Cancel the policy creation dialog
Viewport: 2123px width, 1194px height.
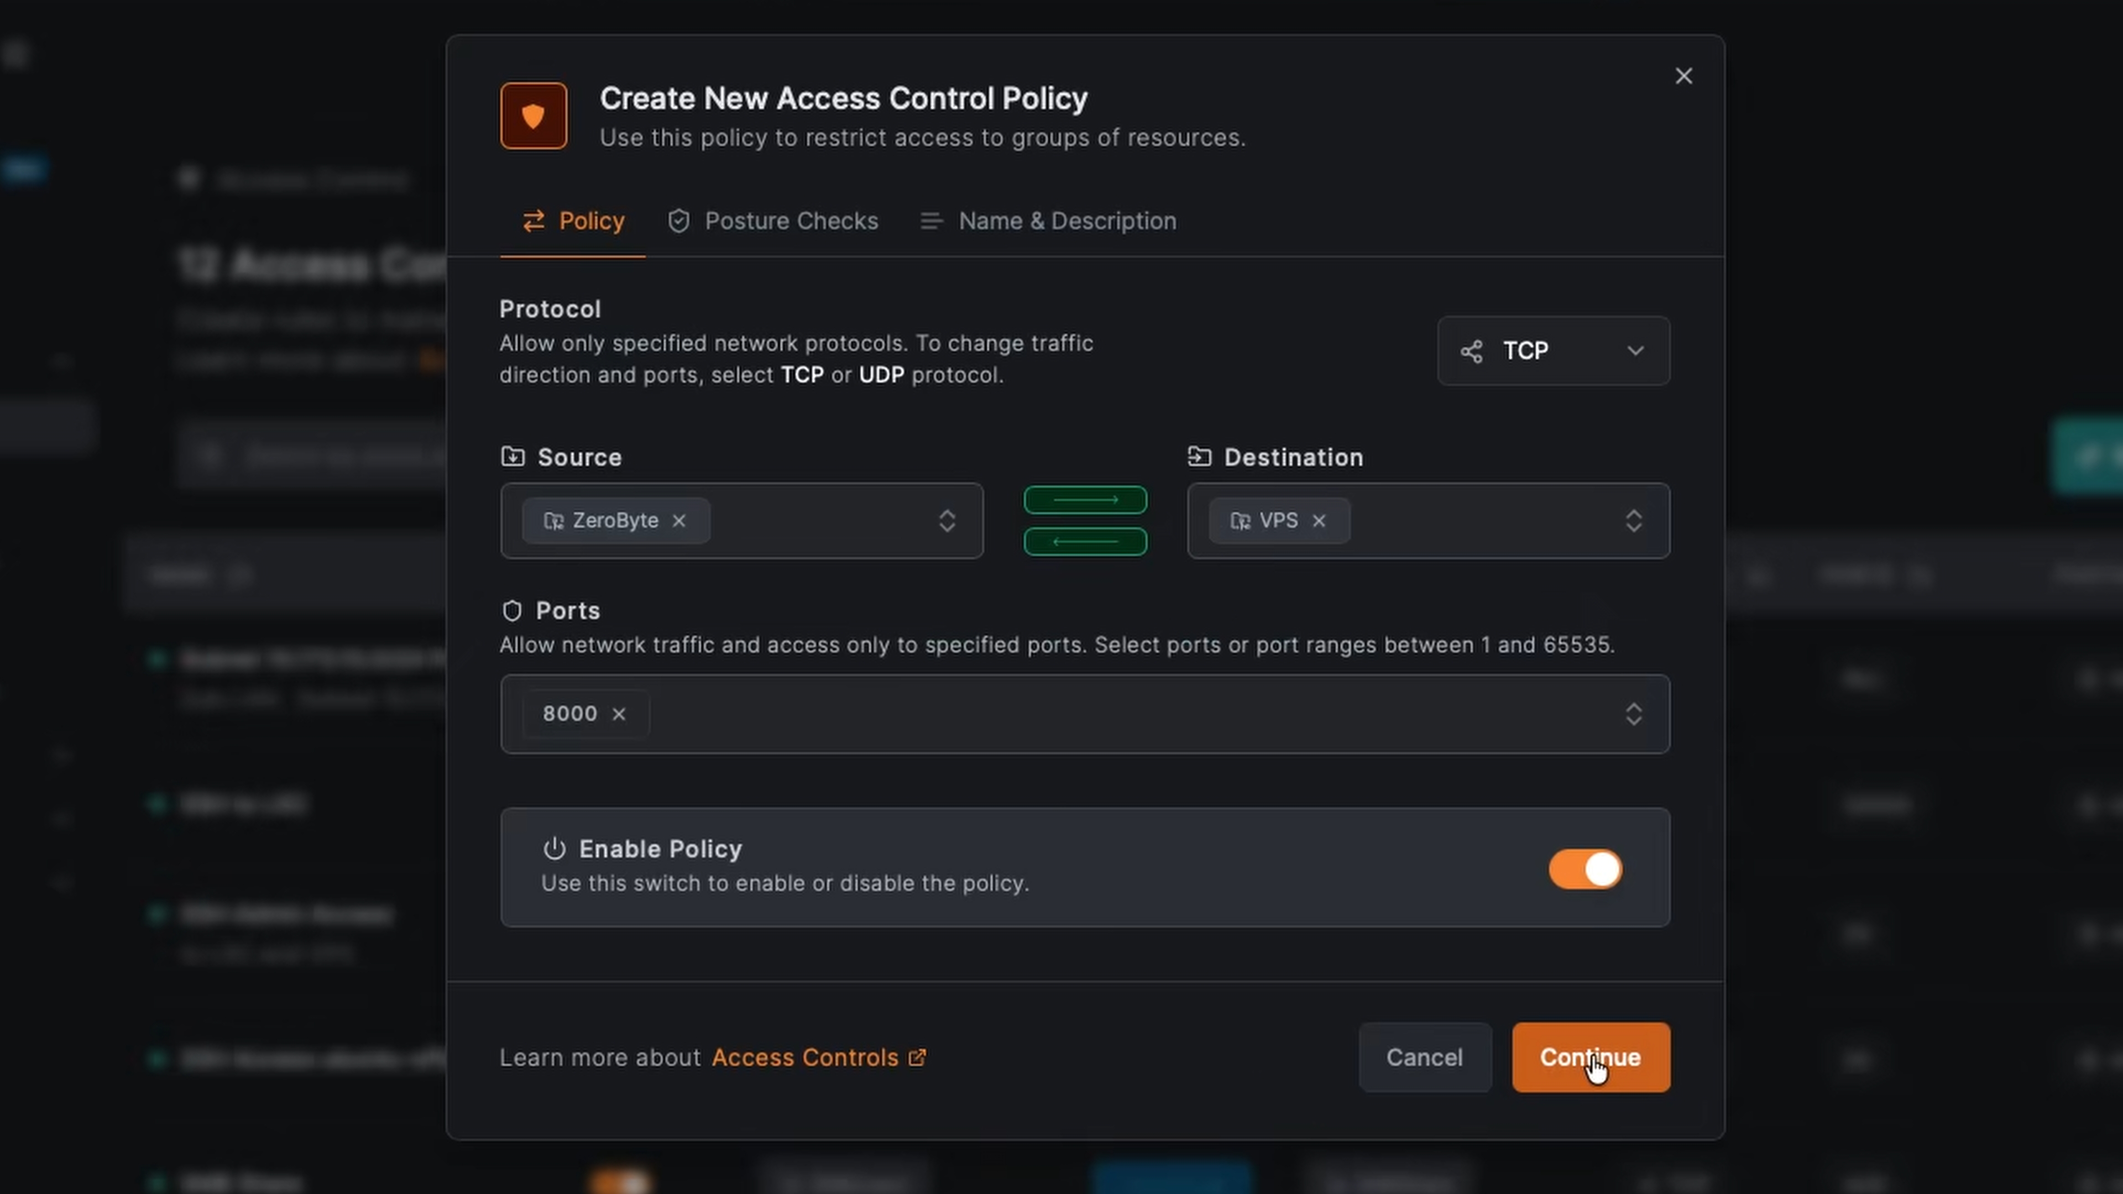pos(1425,1057)
